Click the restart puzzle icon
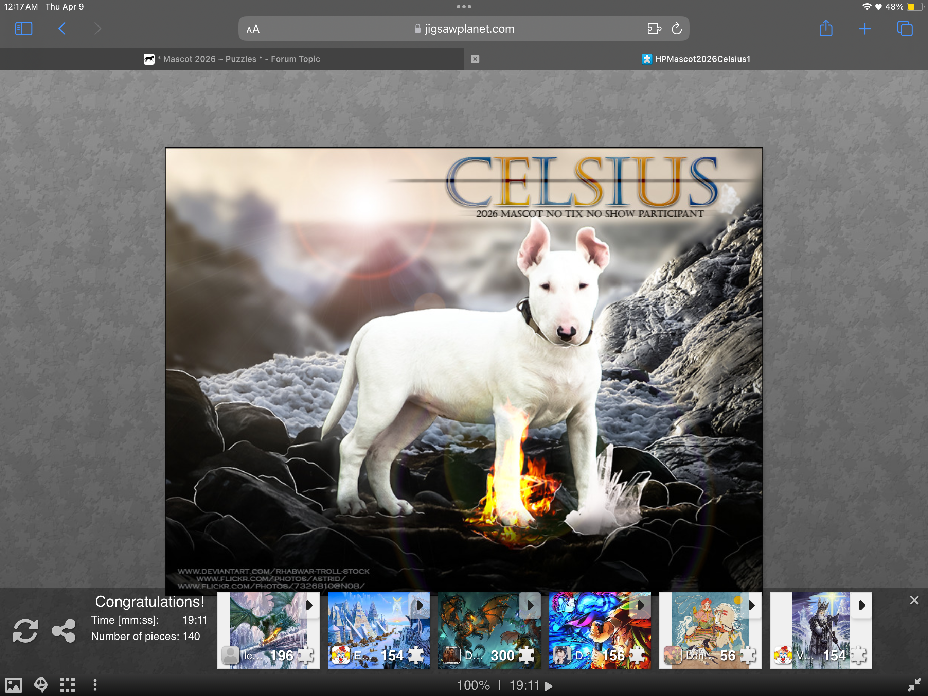 tap(25, 630)
